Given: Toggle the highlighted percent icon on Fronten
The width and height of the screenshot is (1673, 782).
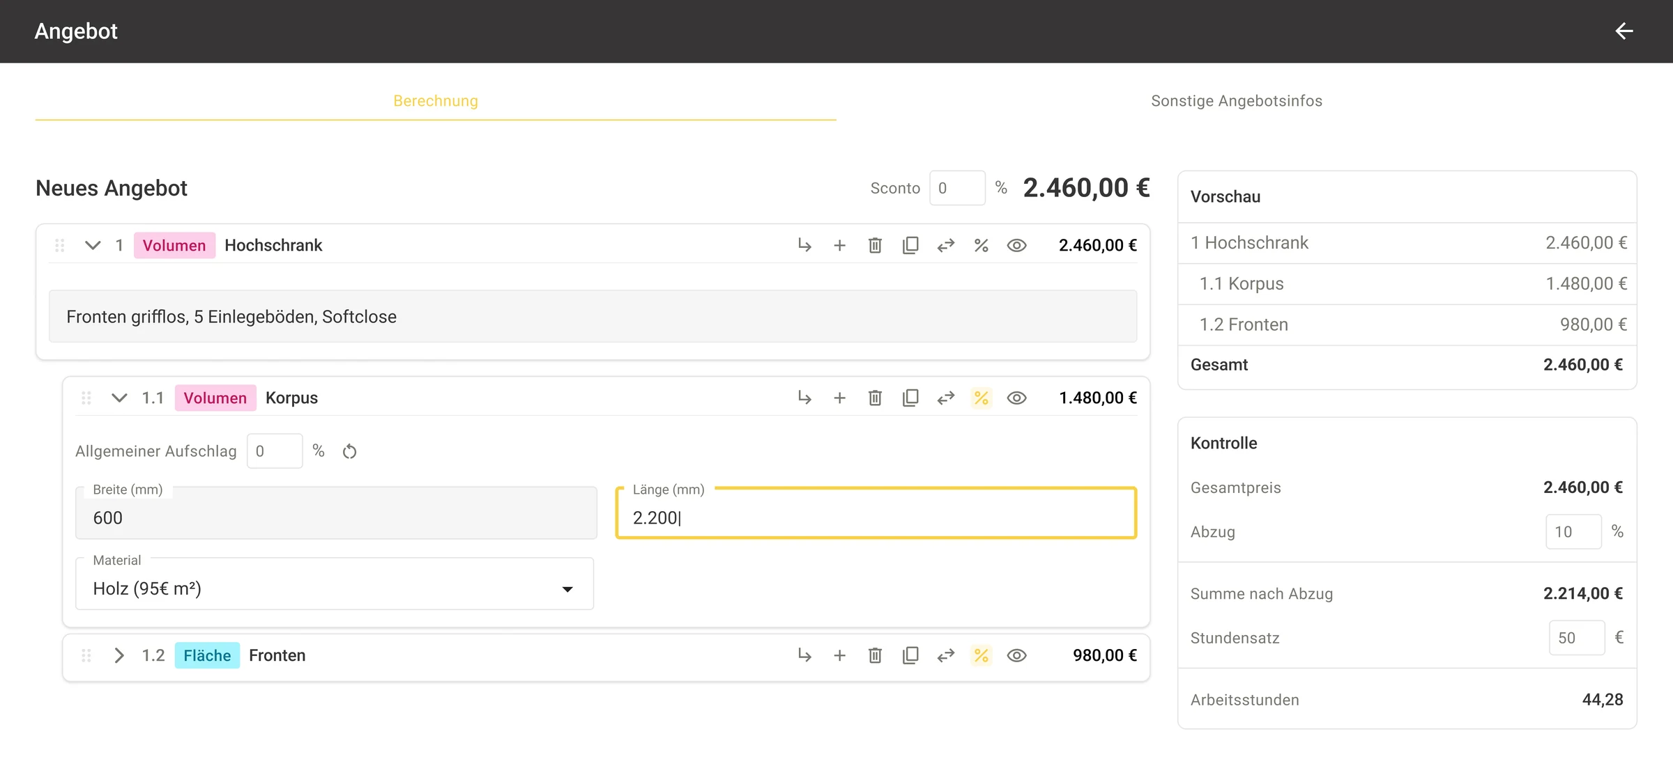Looking at the screenshot, I should pyautogui.click(x=981, y=655).
